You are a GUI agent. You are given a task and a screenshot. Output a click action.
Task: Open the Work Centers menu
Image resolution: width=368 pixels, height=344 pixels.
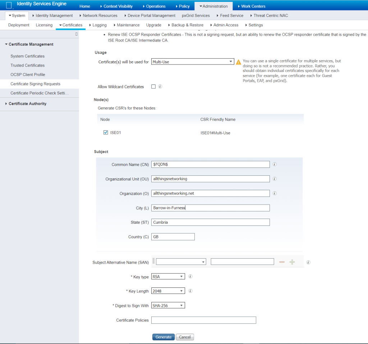pyautogui.click(x=252, y=6)
